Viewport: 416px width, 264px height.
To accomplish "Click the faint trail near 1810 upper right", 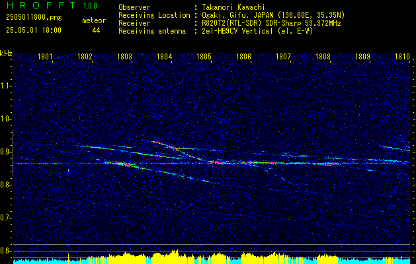I will click(395, 148).
